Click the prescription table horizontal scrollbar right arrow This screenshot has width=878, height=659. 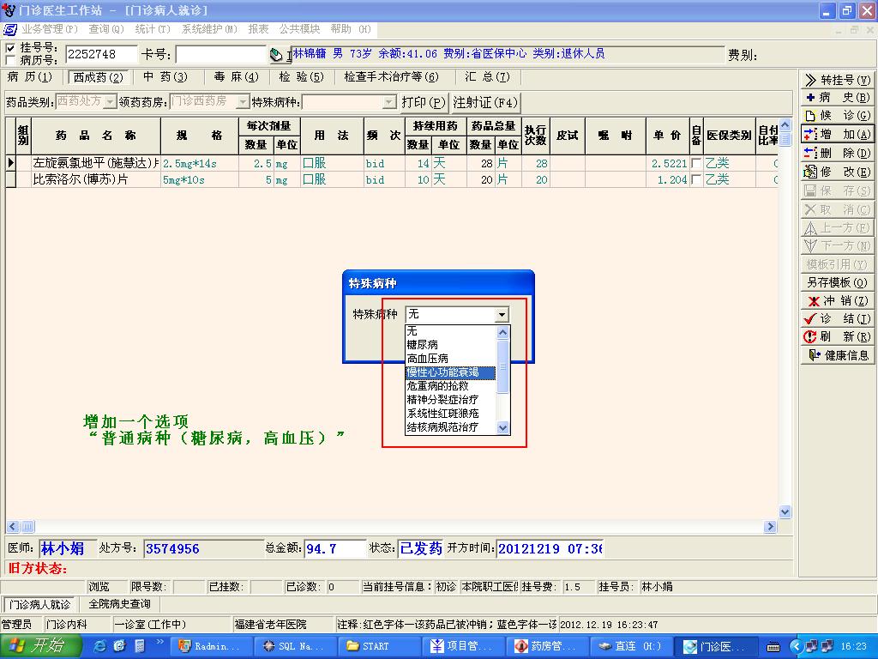771,526
